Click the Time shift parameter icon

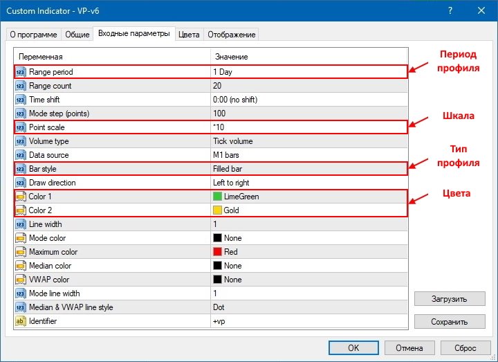20,100
